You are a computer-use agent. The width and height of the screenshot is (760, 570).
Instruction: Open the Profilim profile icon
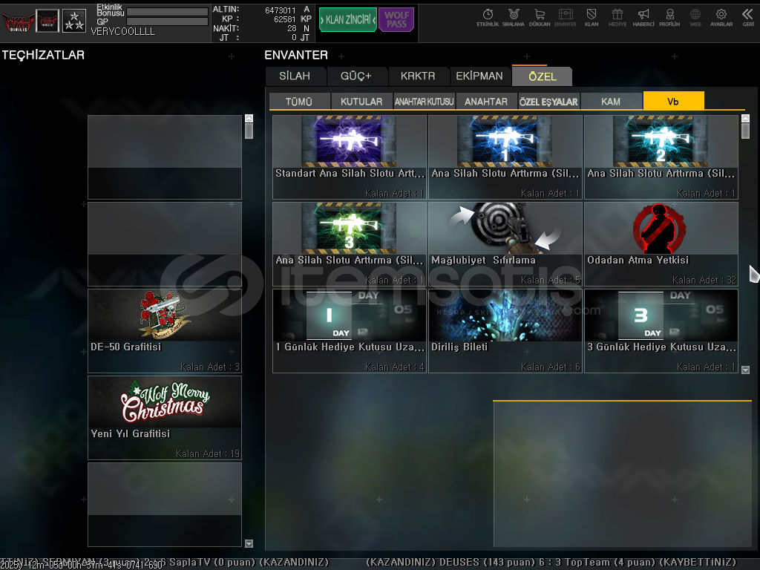point(669,17)
